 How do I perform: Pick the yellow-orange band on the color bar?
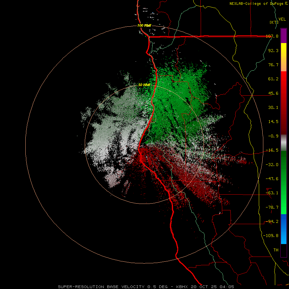coord(284,57)
